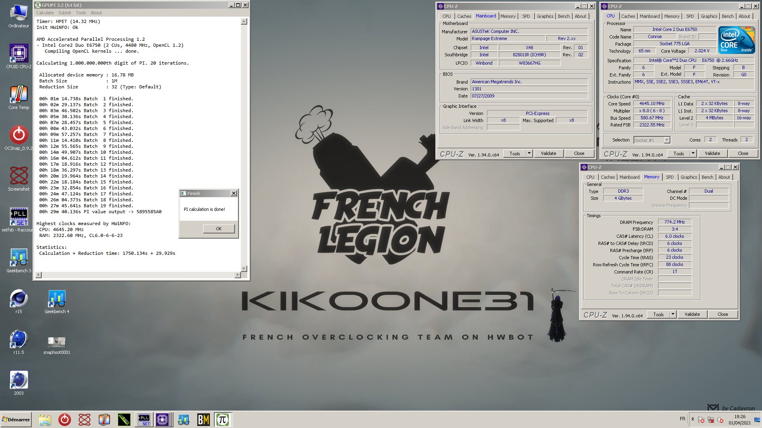Screen dimensions: 762x428
Task: Click OK in the Finish dialog
Action: click(x=219, y=229)
